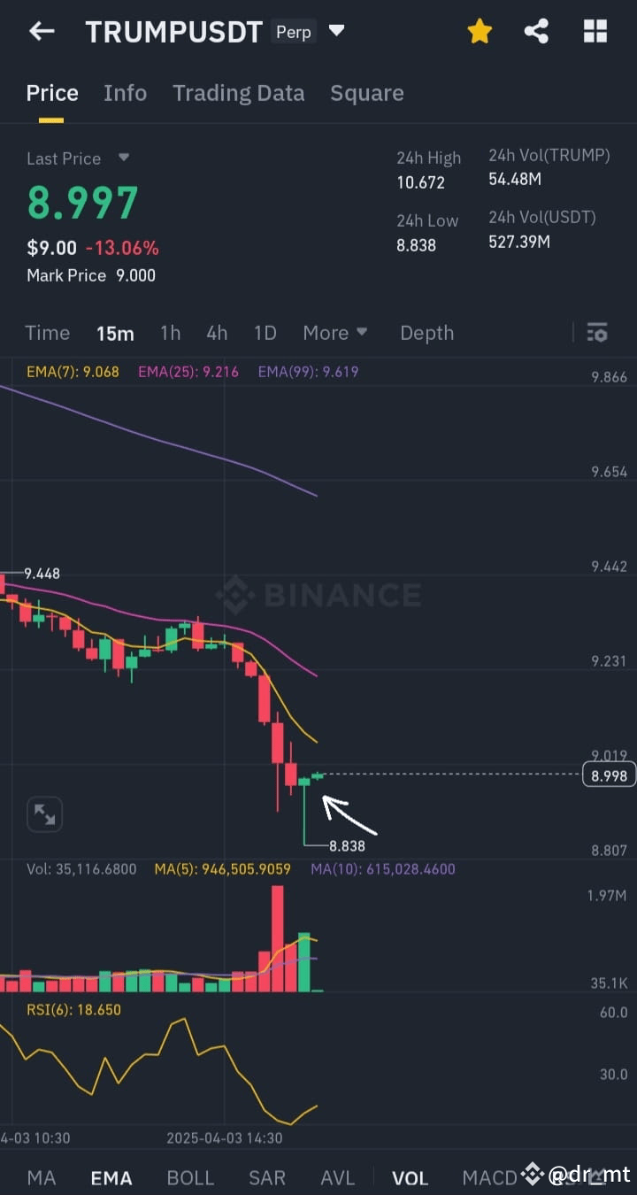The width and height of the screenshot is (637, 1195).
Task: Expand the chart with the fullscreen icon
Action: [44, 813]
